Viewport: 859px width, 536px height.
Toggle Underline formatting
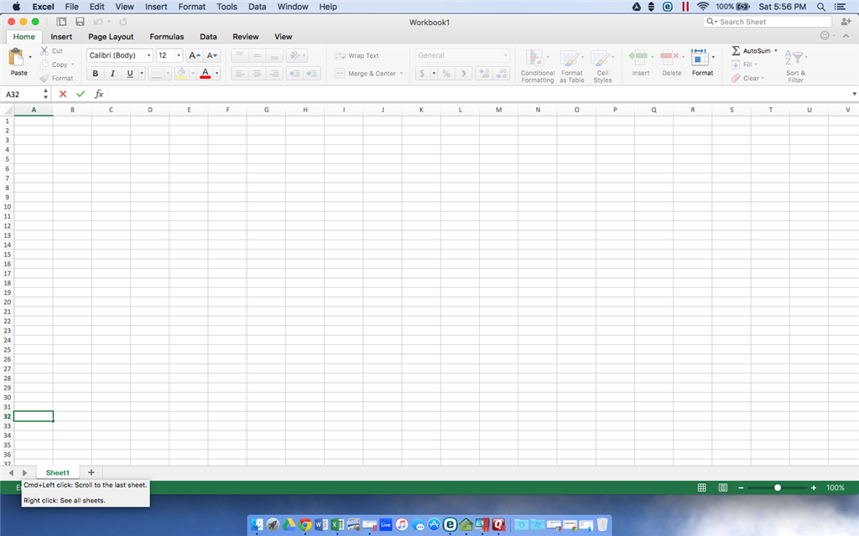pyautogui.click(x=130, y=74)
